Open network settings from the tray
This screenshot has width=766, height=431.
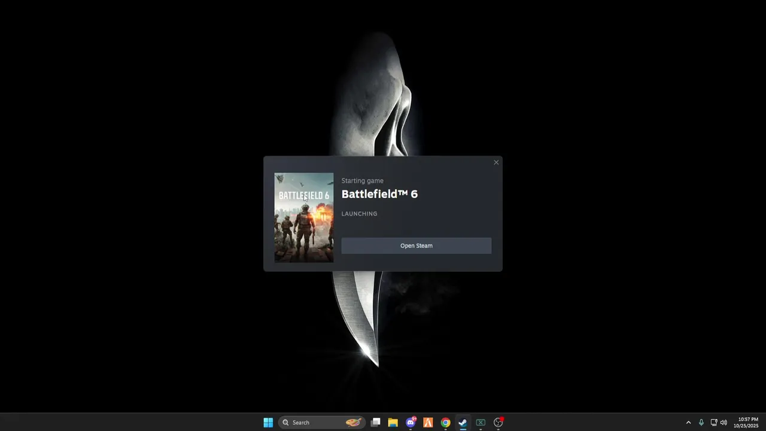pyautogui.click(x=714, y=423)
